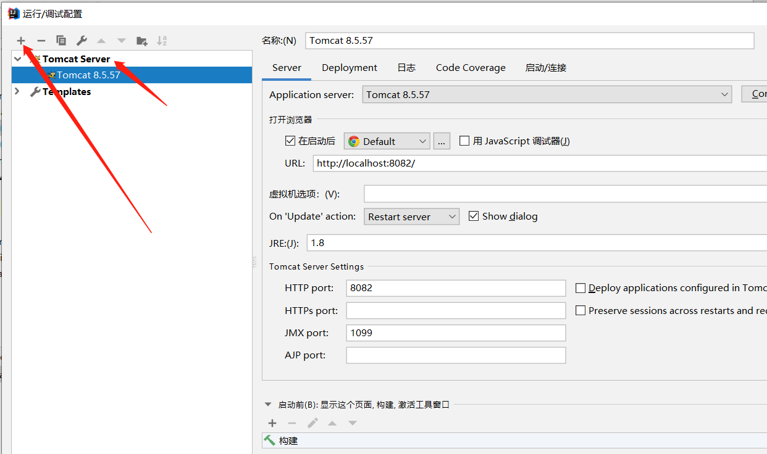Click the Chrome icon in browser selector
767x454 pixels.
point(354,141)
